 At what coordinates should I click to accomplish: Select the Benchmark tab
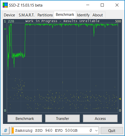pos(65,15)
